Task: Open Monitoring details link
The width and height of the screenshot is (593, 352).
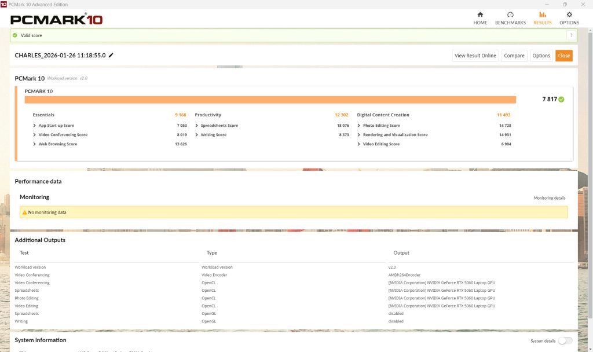Action: [x=549, y=198]
